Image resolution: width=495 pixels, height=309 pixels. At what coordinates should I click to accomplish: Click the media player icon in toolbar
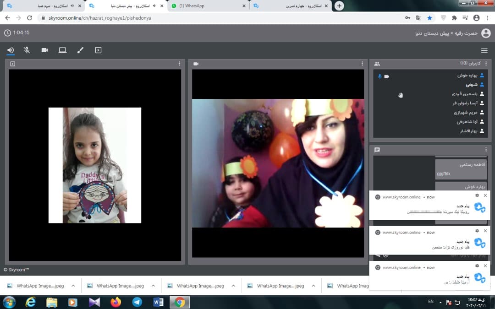tap(98, 50)
